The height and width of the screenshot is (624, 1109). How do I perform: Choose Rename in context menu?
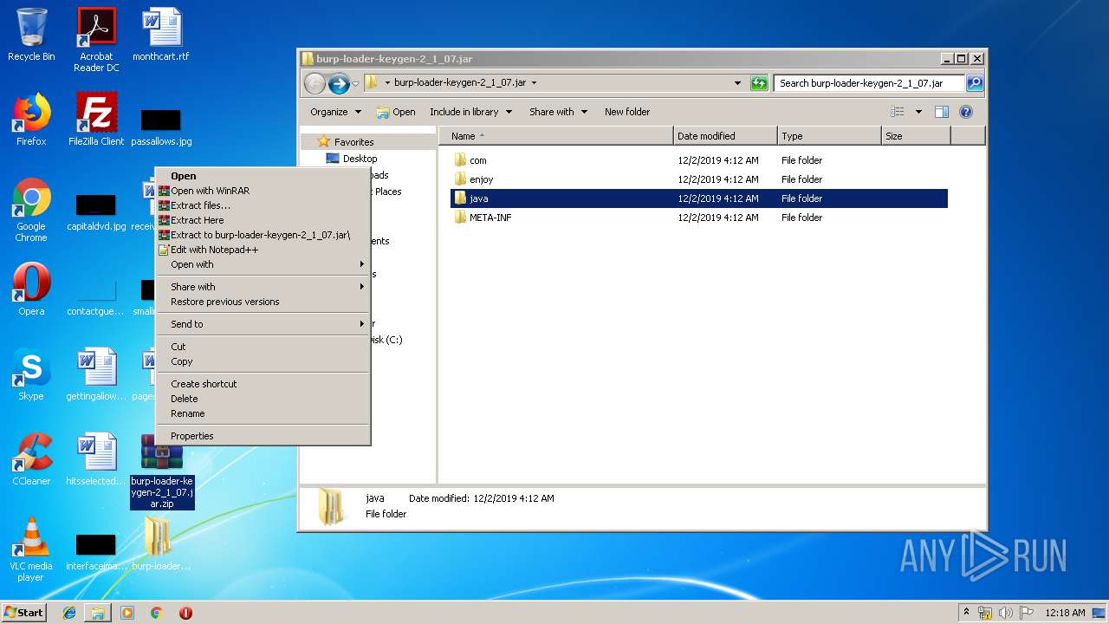263,413
